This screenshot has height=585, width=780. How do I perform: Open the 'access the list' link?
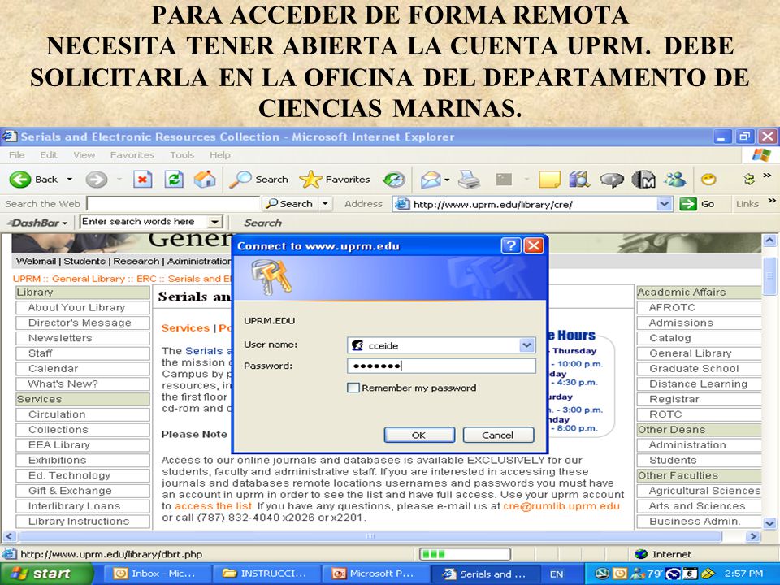[x=213, y=506]
